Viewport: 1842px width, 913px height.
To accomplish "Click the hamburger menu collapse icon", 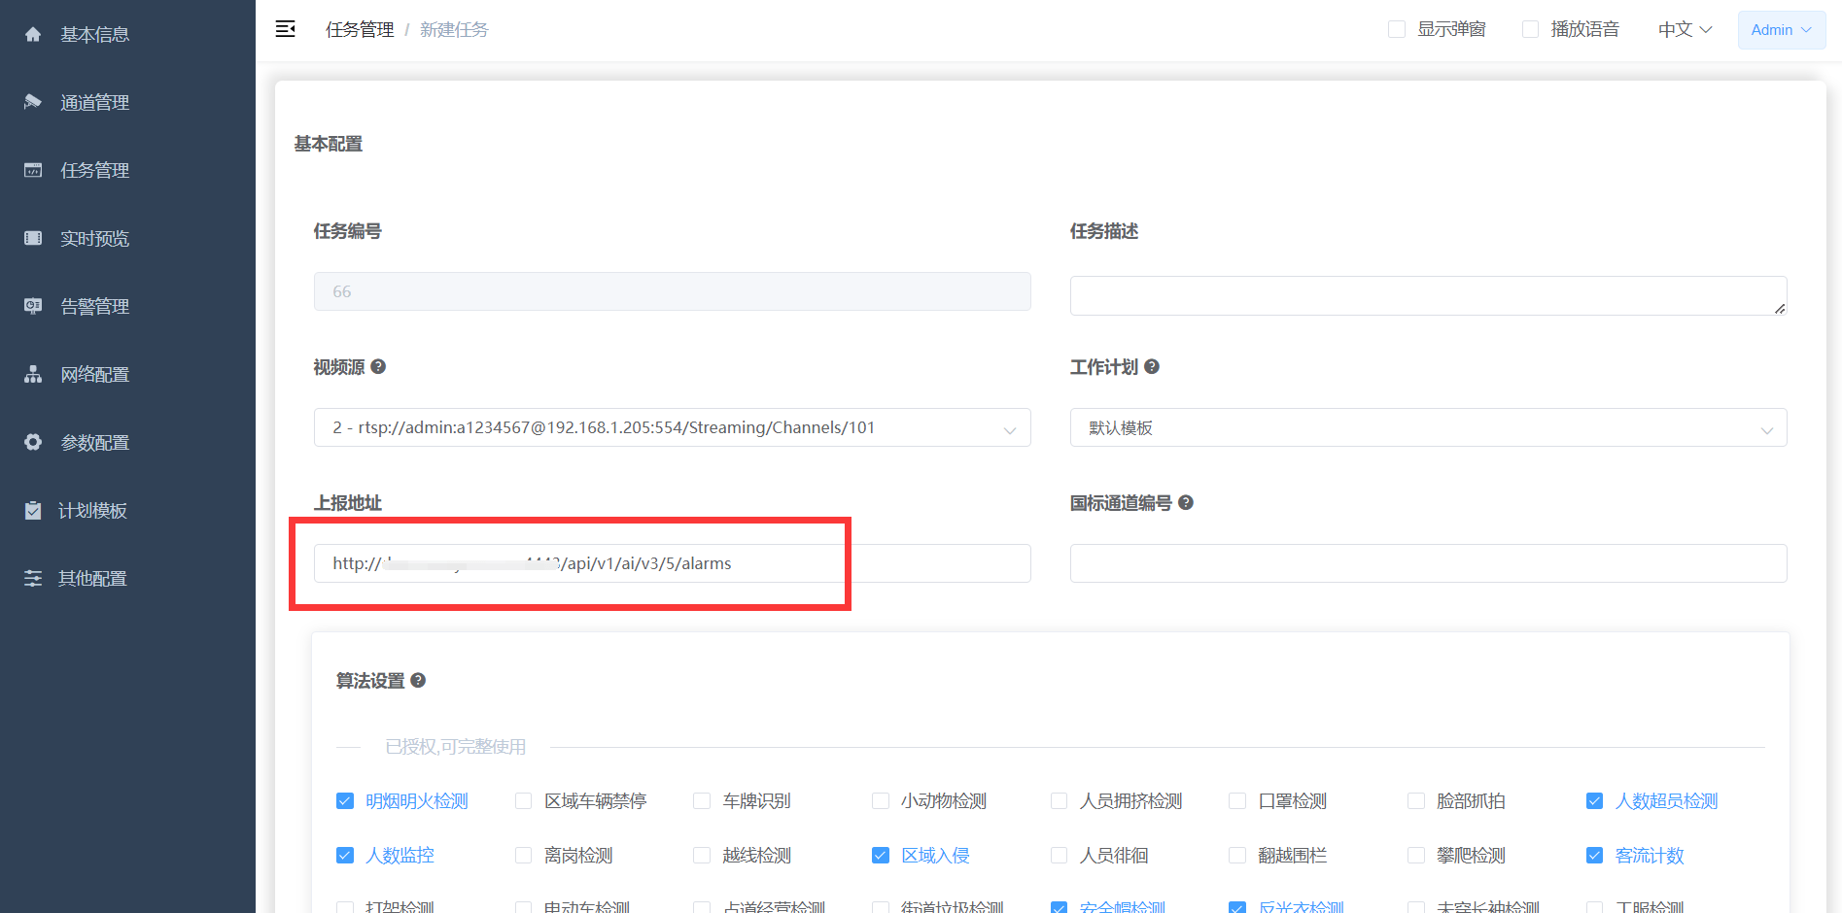I will [285, 29].
